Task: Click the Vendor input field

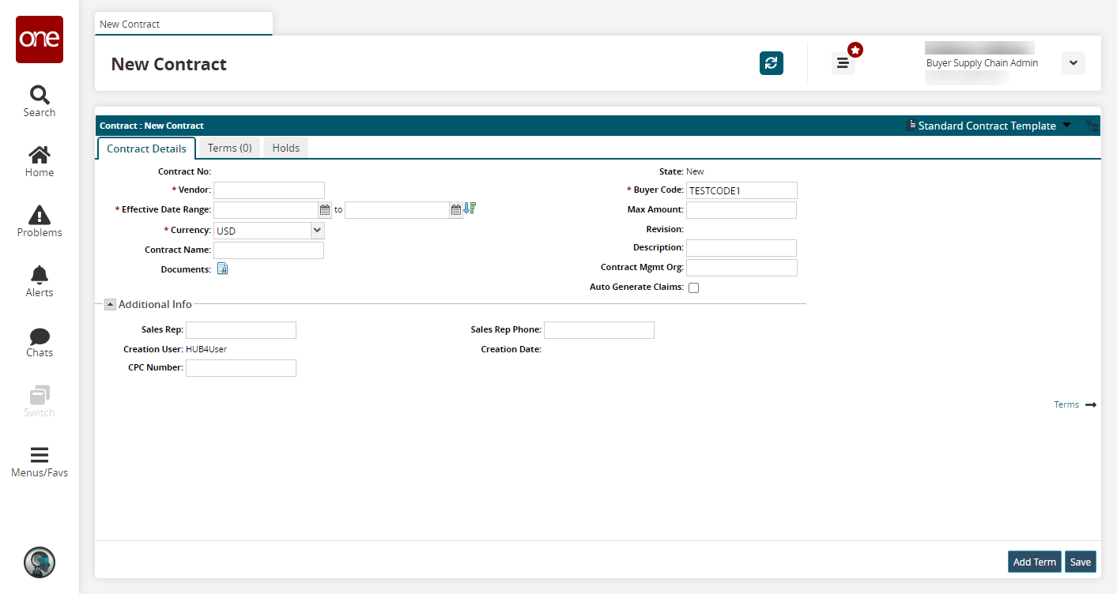Action: click(x=269, y=190)
